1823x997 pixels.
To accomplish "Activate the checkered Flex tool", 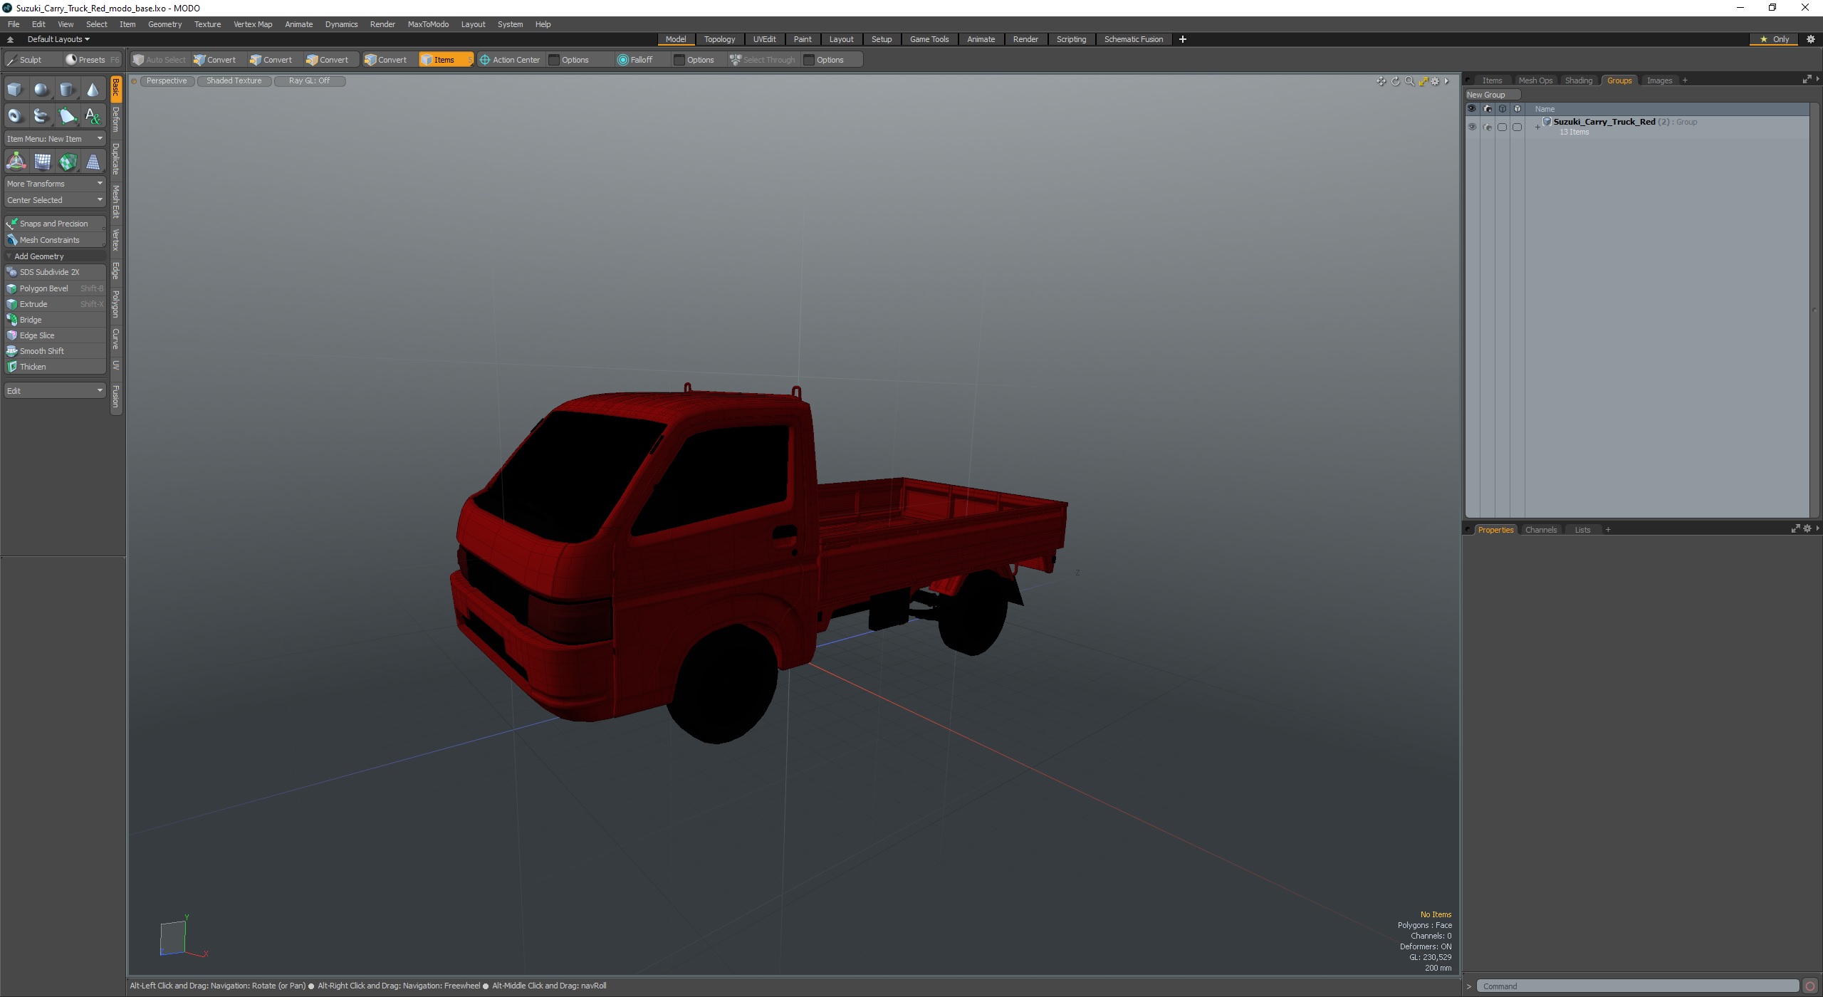I will (x=68, y=162).
